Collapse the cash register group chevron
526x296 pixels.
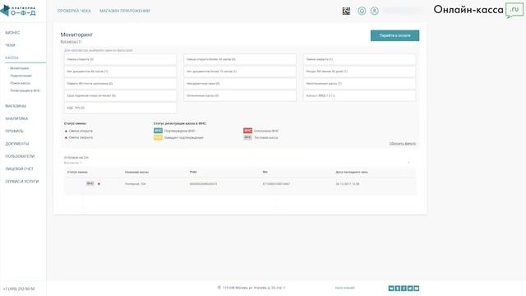point(408,163)
